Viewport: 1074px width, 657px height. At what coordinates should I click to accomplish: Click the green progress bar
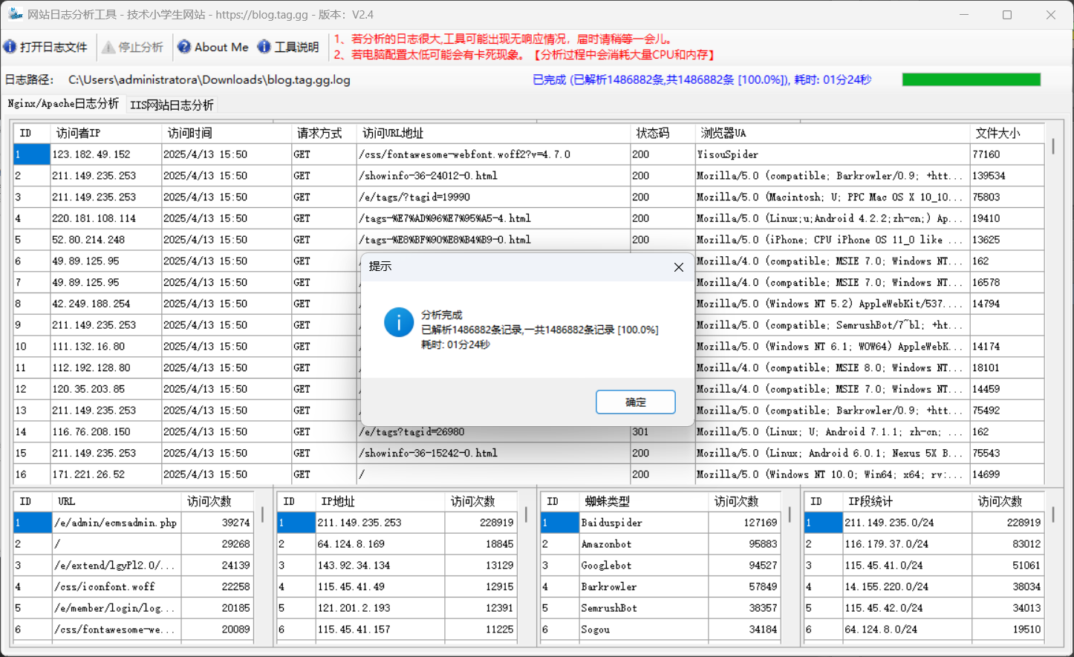point(971,79)
